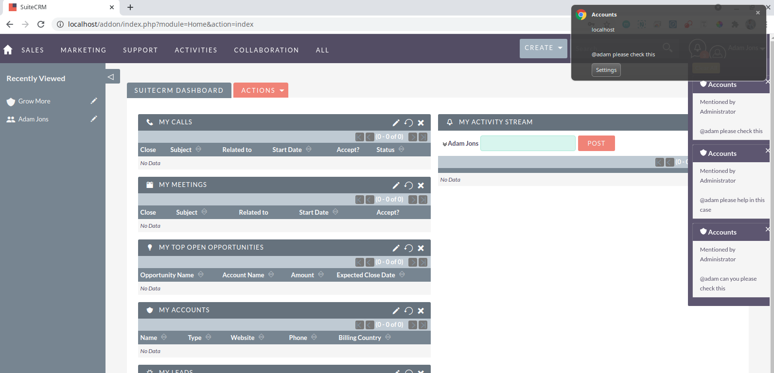Sort opportunities by Opportunity Name
The height and width of the screenshot is (373, 774).
[201, 274]
